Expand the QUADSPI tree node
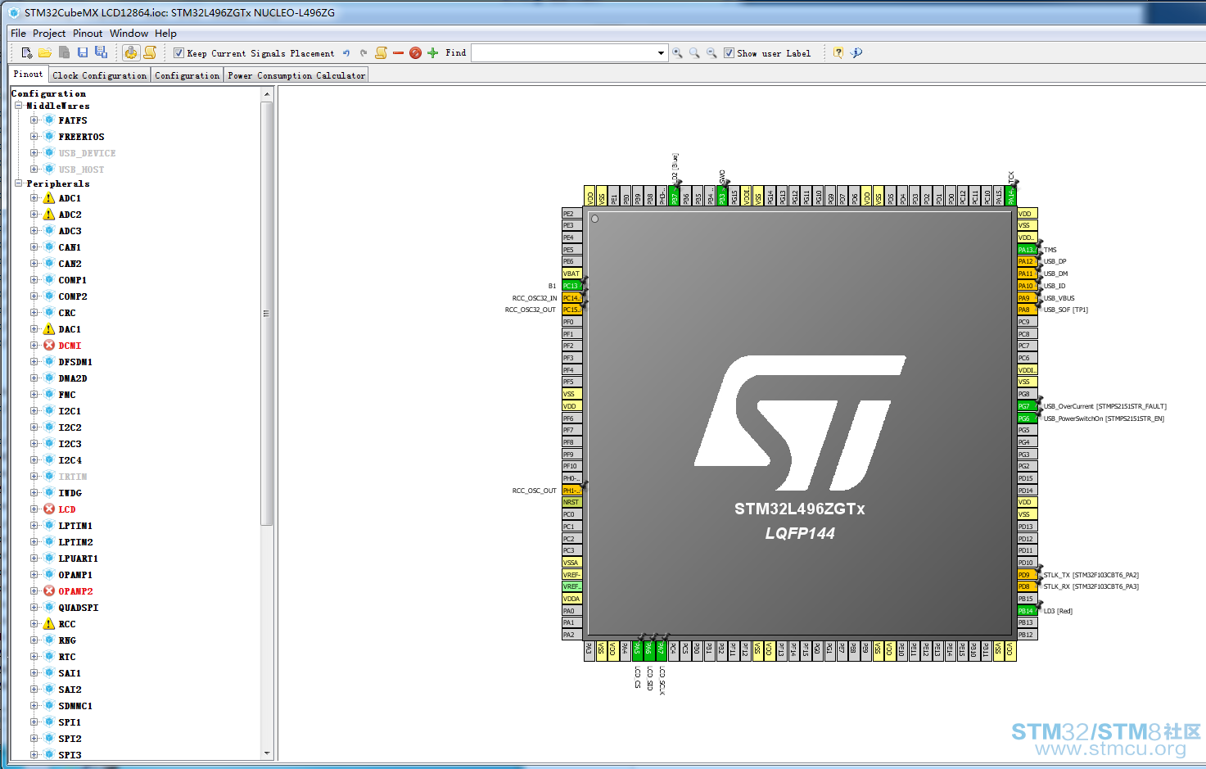This screenshot has height=769, width=1206. coord(34,608)
